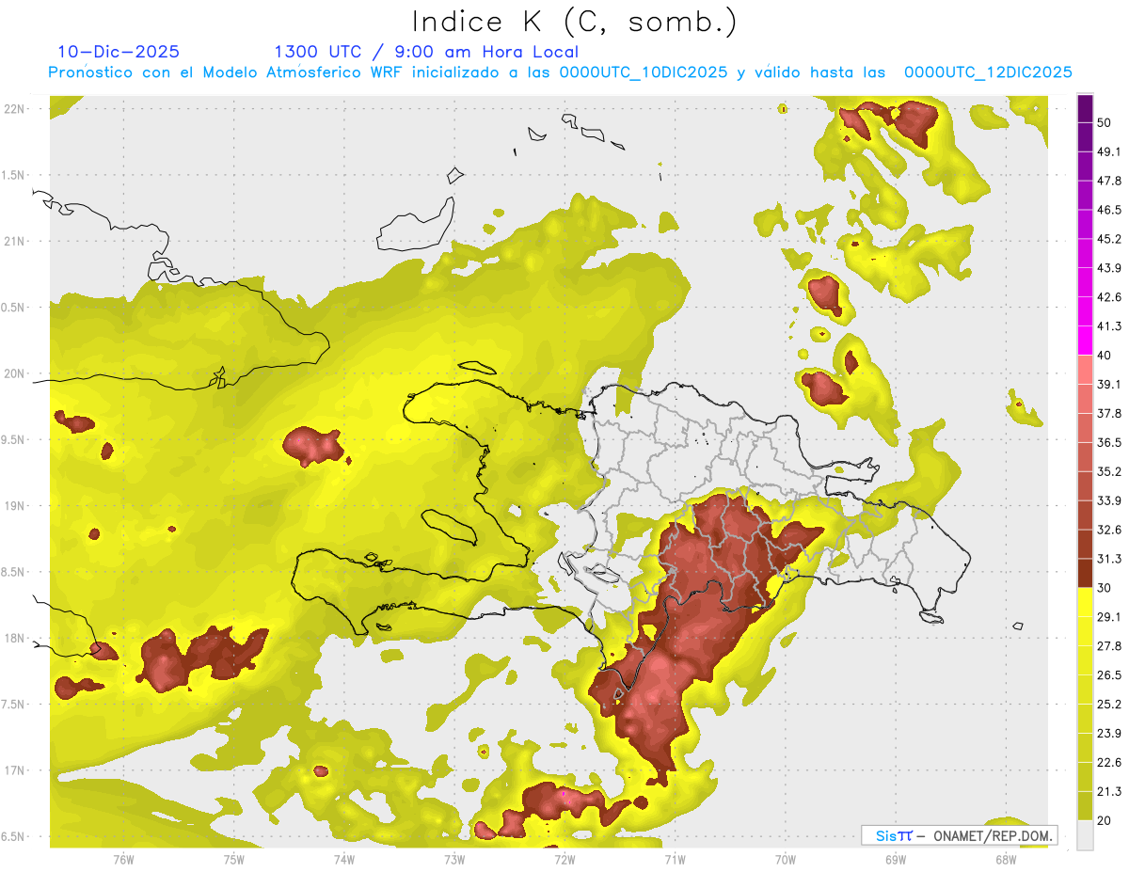Click the colorbar value "43.9"
The width and height of the screenshot is (1129, 872).
1110,268
